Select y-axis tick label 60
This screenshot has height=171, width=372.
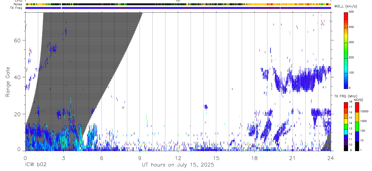click(18, 40)
